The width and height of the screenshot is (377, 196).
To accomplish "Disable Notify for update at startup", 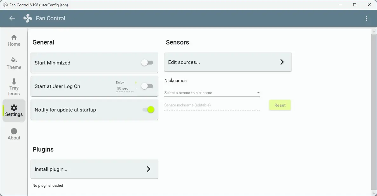I will tap(148, 110).
